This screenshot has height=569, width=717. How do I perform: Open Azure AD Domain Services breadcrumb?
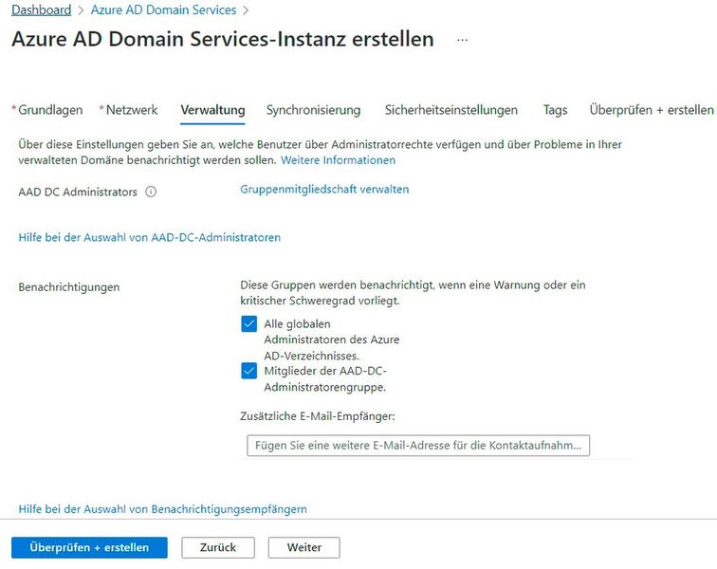tap(163, 9)
